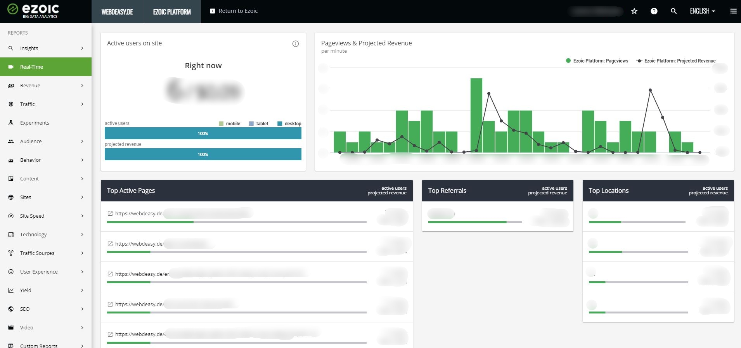Click the Traffic Sources branch icon
The image size is (741, 348).
(x=11, y=253)
